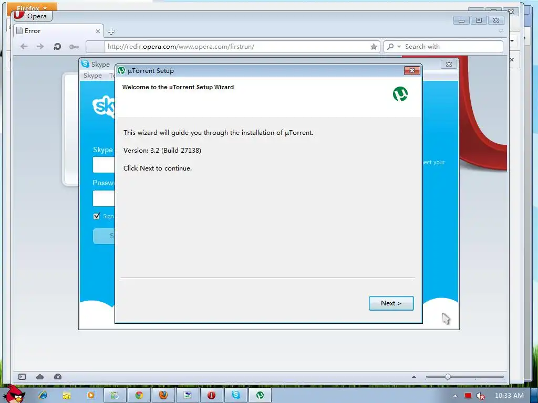
Task: Open the Angry Birds Start button
Action: pos(14,394)
